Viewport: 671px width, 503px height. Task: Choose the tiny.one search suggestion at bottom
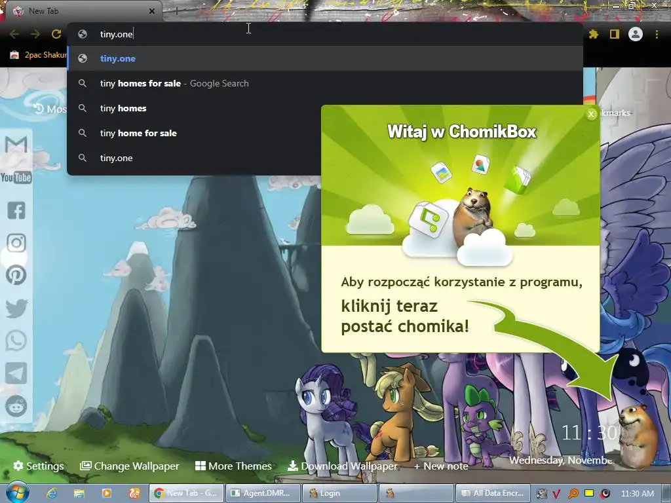point(194,158)
